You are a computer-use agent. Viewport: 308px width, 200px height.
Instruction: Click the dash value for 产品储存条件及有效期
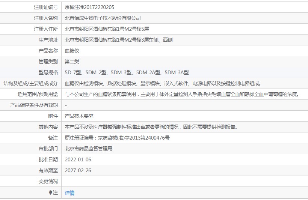66,105
